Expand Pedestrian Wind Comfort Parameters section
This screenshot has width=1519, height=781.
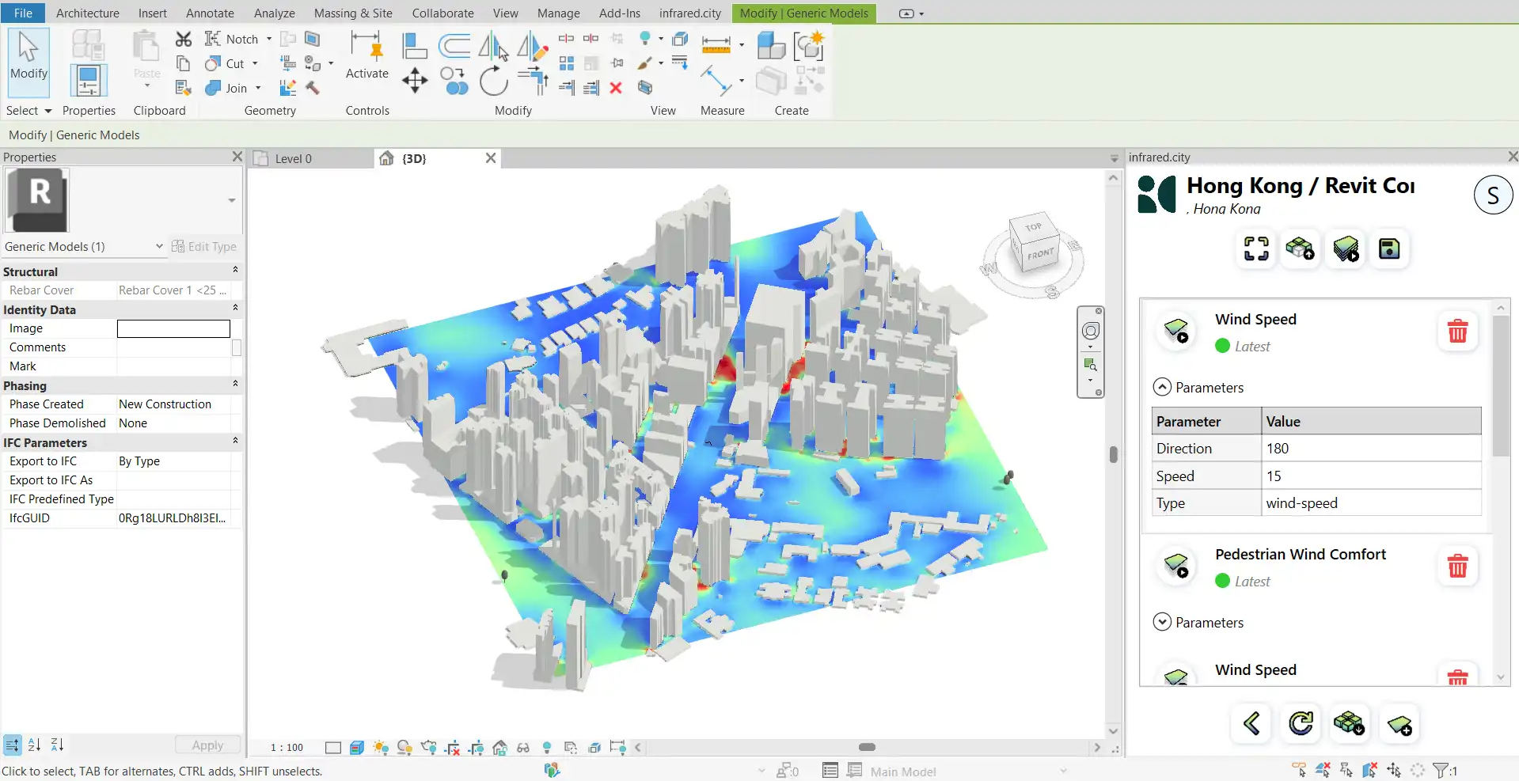click(1162, 622)
